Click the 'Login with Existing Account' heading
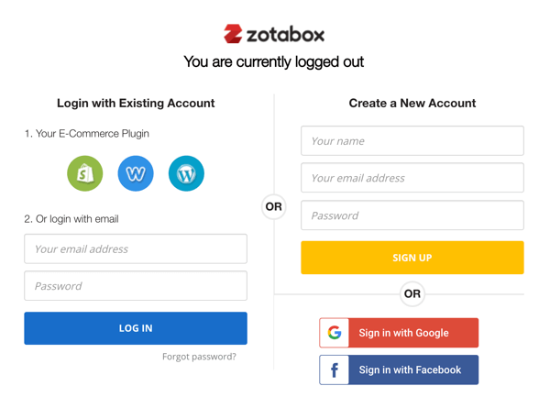Screen dimensions: 550x397 click(x=136, y=104)
